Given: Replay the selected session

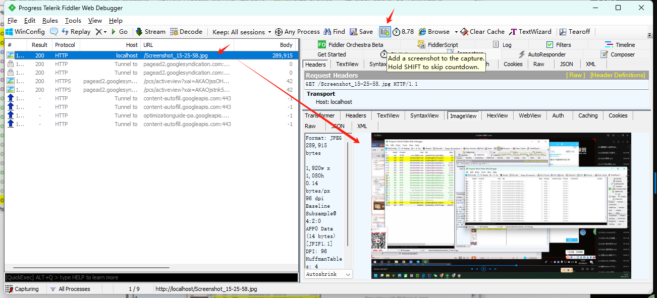Looking at the screenshot, I should [x=76, y=32].
